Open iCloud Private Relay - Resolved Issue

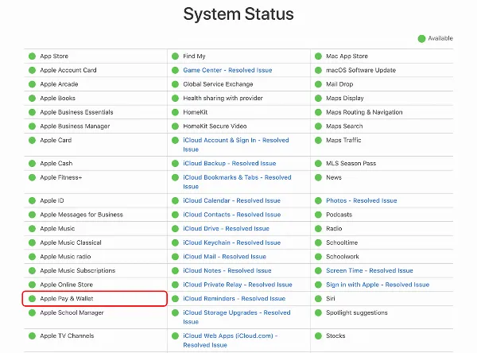[x=237, y=285]
